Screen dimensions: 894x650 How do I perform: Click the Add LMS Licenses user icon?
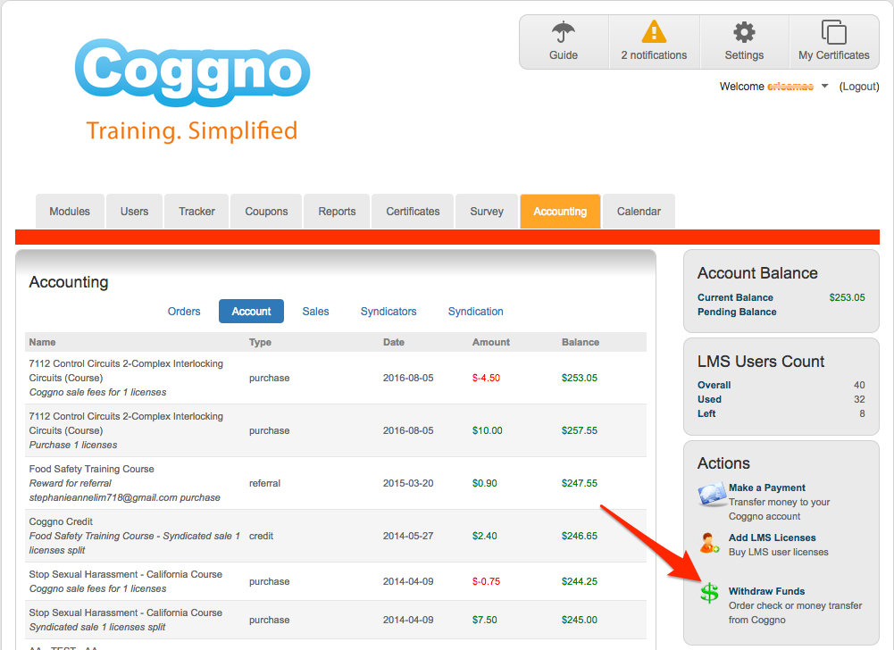coord(709,543)
